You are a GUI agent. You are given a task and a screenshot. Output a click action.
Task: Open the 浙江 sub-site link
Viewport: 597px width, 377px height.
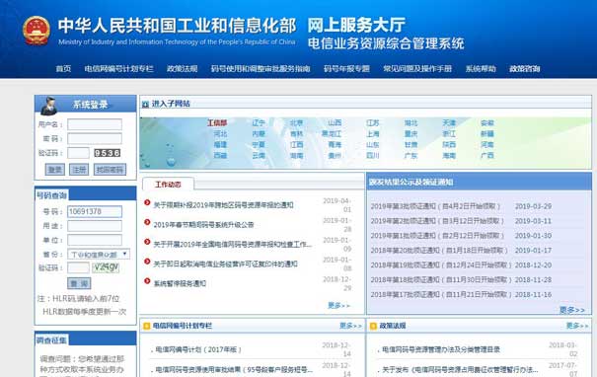pos(449,133)
